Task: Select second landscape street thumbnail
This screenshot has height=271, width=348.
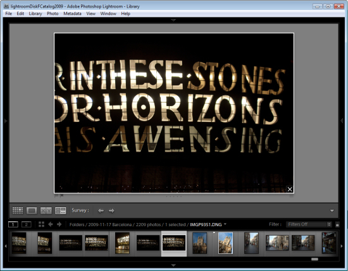Action: pyautogui.click(x=303, y=243)
